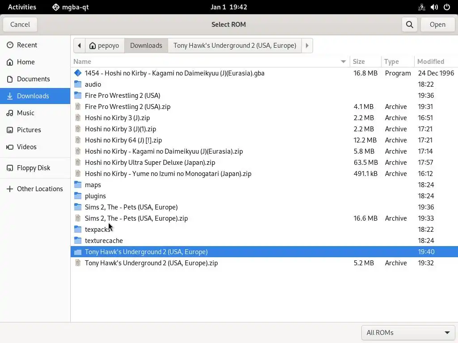
Task: Go to Home in the sidebar
Action: (x=35, y=62)
